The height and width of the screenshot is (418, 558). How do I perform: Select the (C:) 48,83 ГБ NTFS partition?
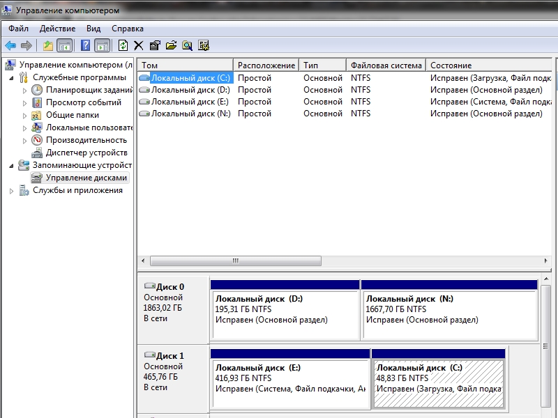pos(439,379)
